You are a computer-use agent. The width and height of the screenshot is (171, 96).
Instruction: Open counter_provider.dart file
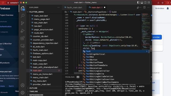pyautogui.click(x=43, y=40)
